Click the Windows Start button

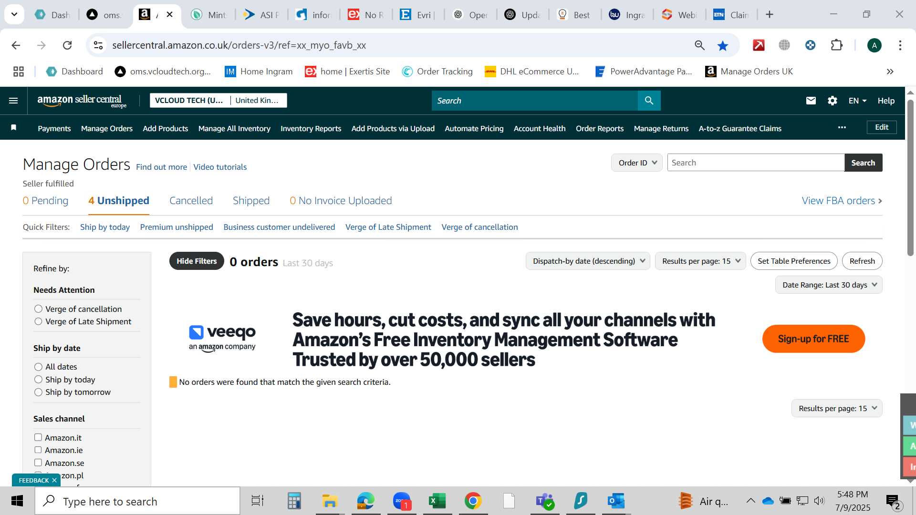(17, 501)
